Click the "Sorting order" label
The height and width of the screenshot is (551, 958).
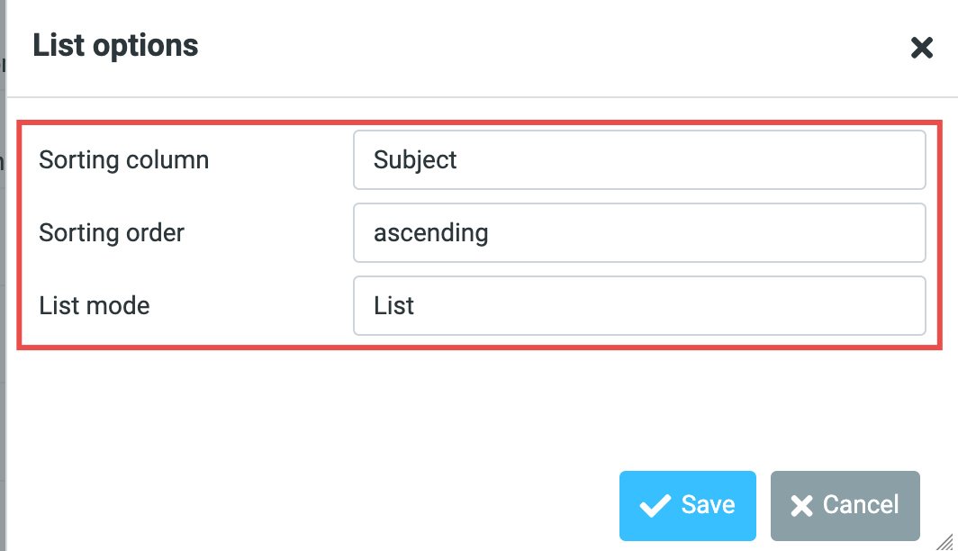pos(112,233)
